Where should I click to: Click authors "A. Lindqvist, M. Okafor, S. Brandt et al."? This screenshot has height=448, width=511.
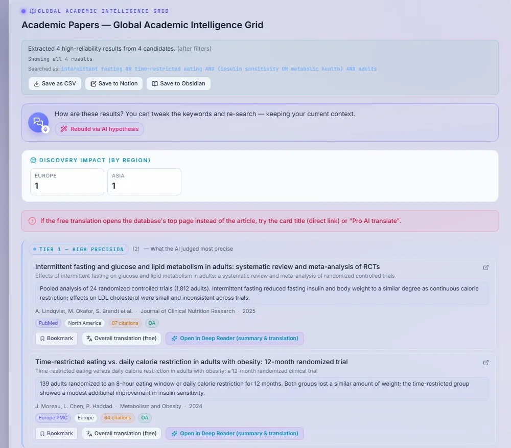[x=84, y=311]
